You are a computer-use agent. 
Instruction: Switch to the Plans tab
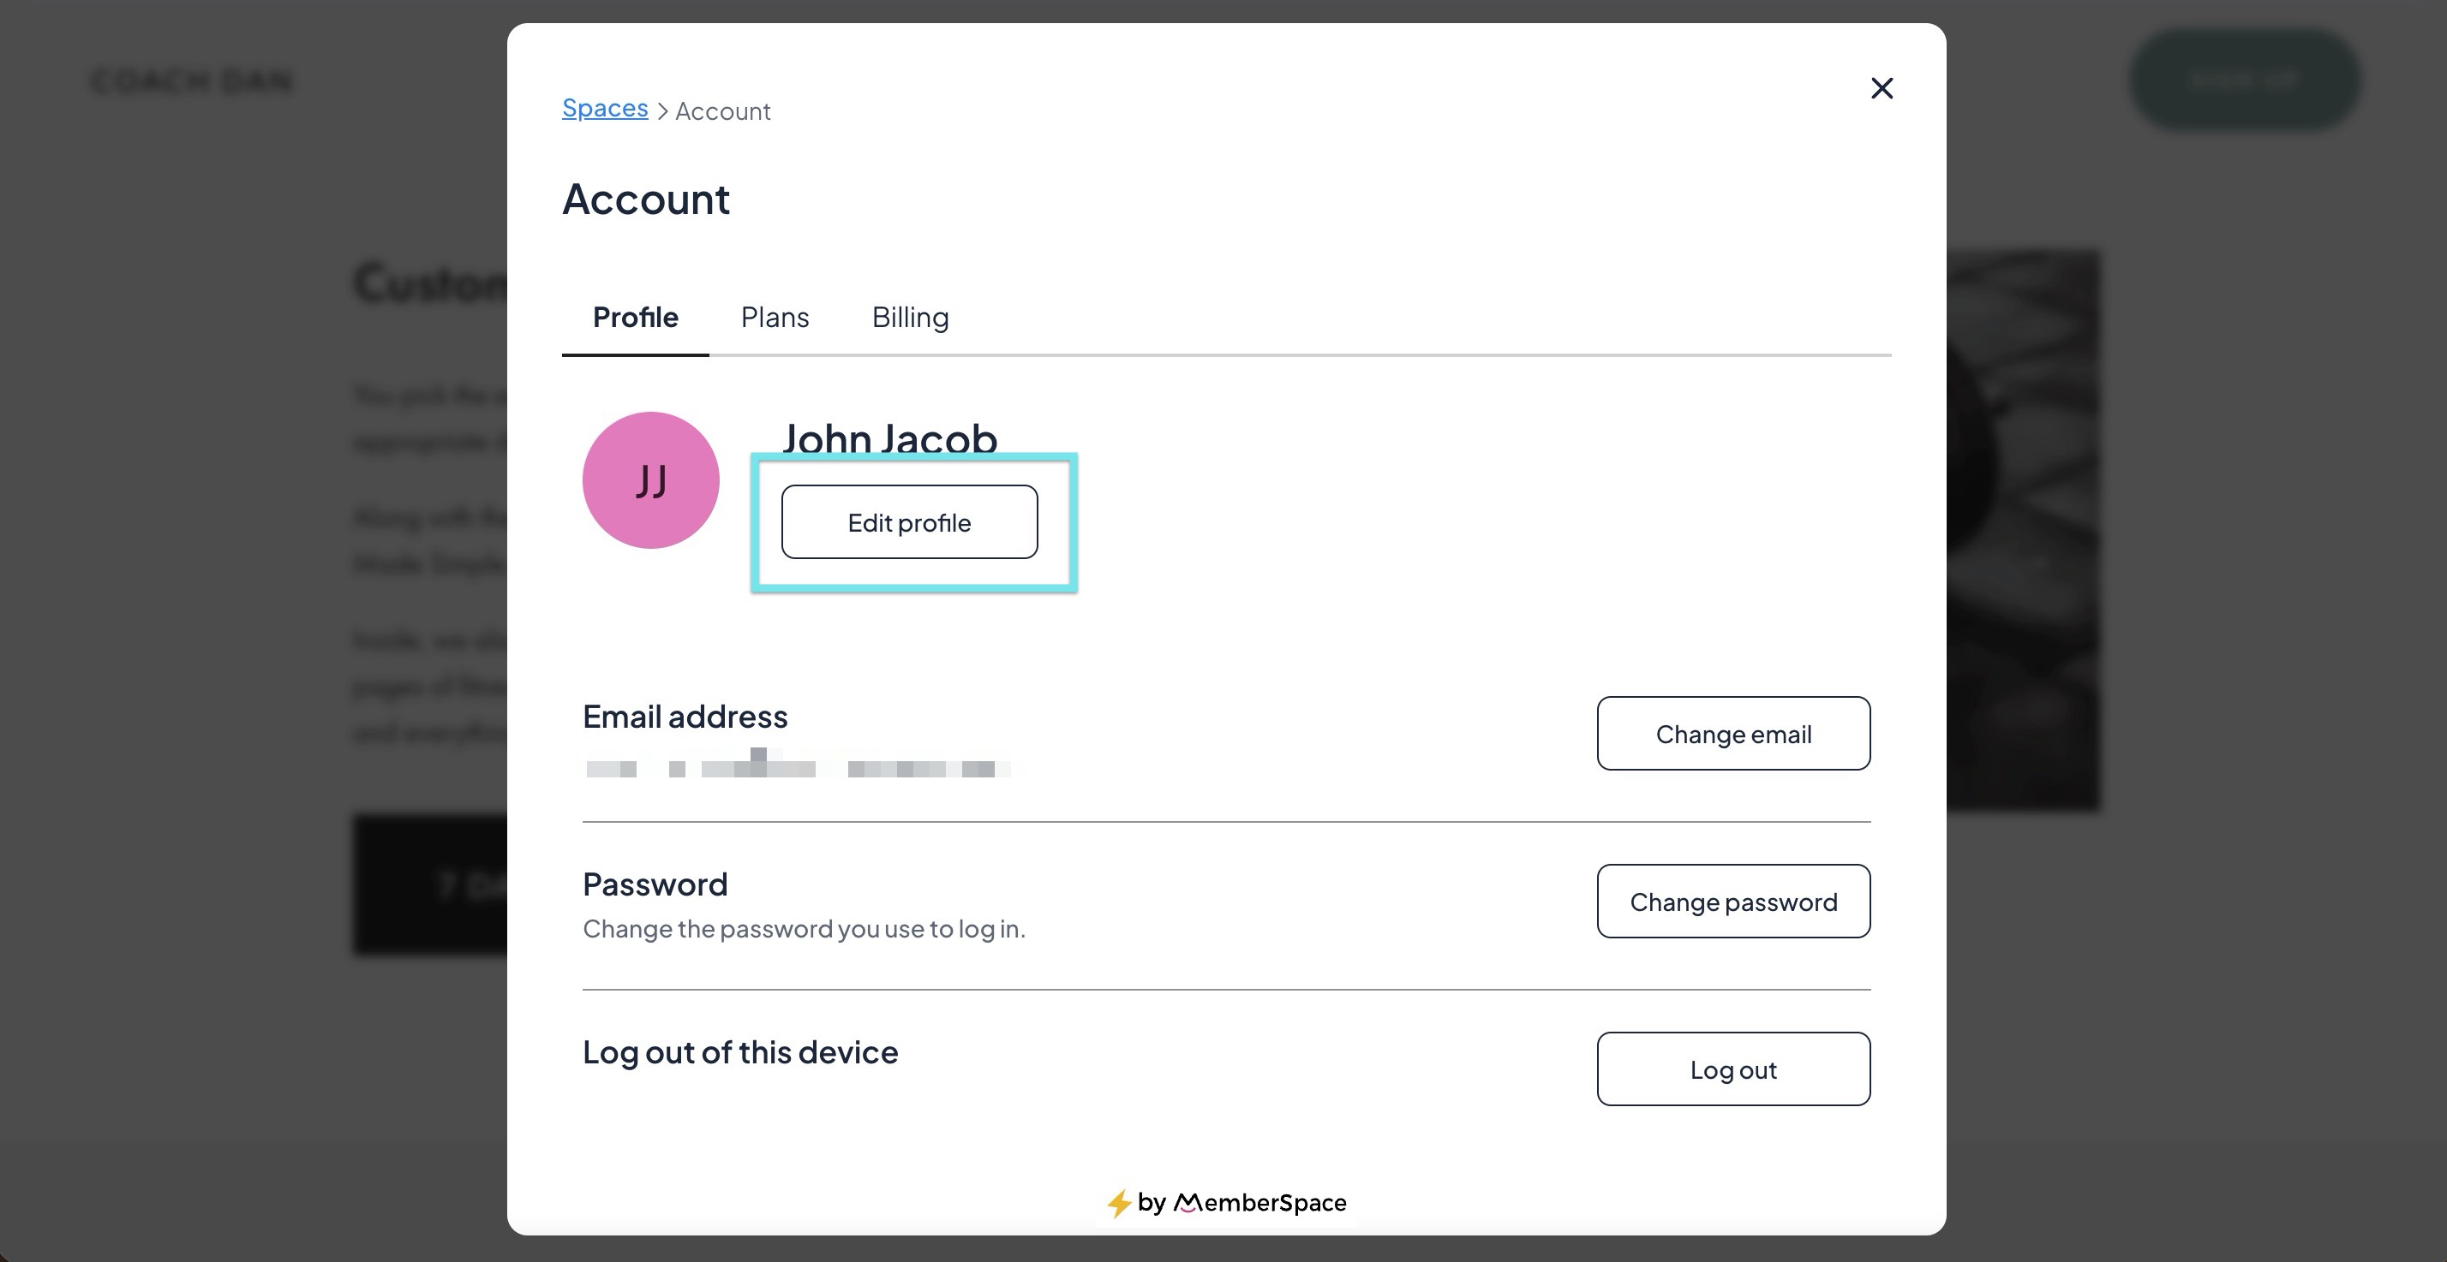pos(775,317)
